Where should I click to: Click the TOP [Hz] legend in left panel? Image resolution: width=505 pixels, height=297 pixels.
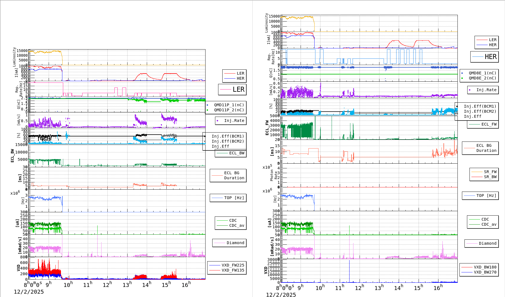[x=234, y=198]
